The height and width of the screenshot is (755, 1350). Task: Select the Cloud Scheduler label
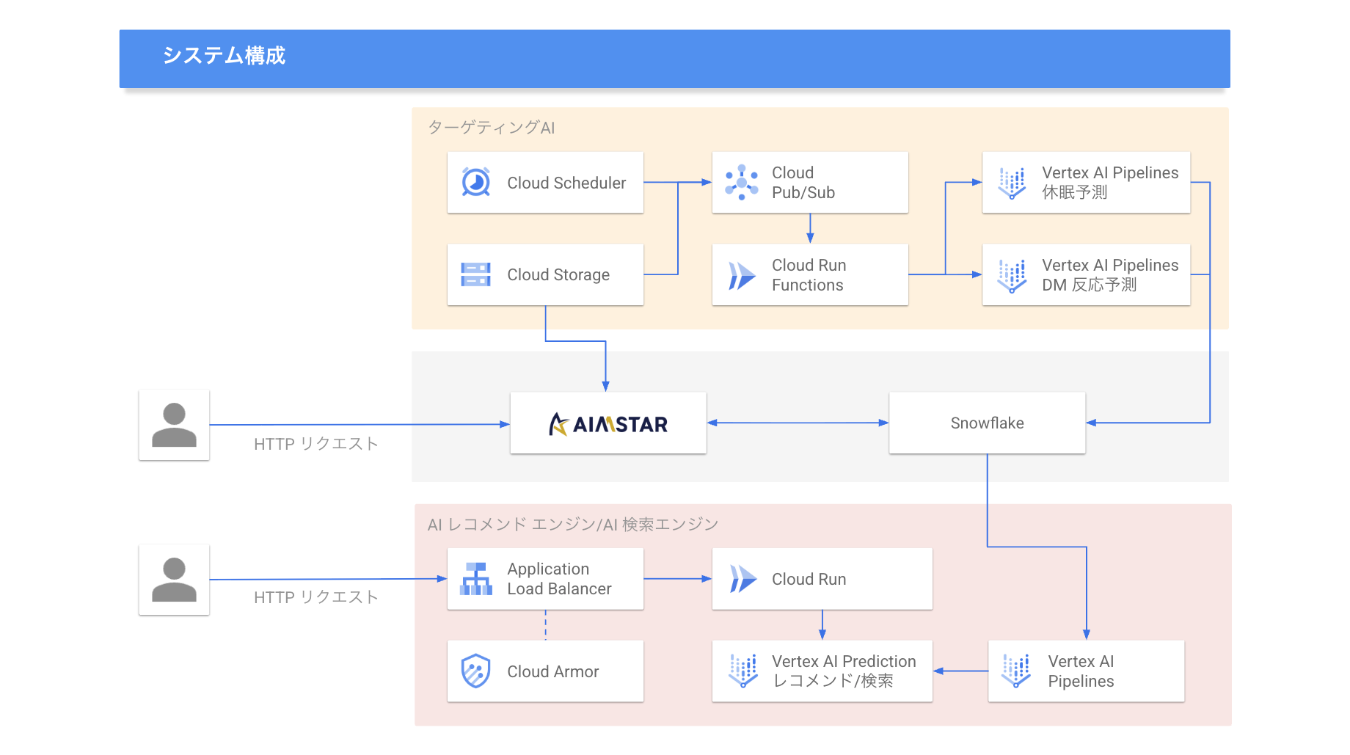pos(566,183)
